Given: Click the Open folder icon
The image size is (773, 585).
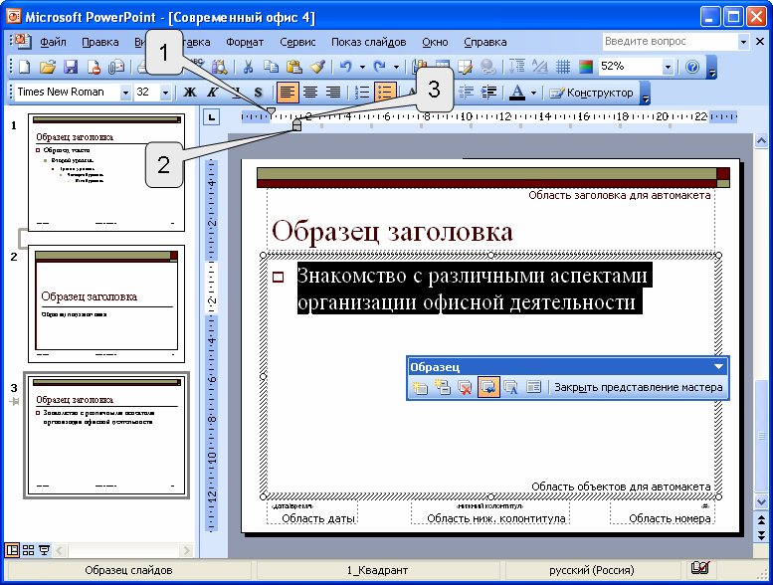Looking at the screenshot, I should (x=48, y=67).
